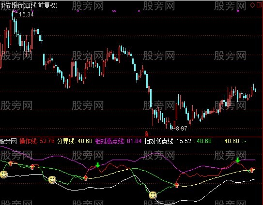263x205 pixels.
Task: Click the 15.34 high price label
Action: (26, 15)
